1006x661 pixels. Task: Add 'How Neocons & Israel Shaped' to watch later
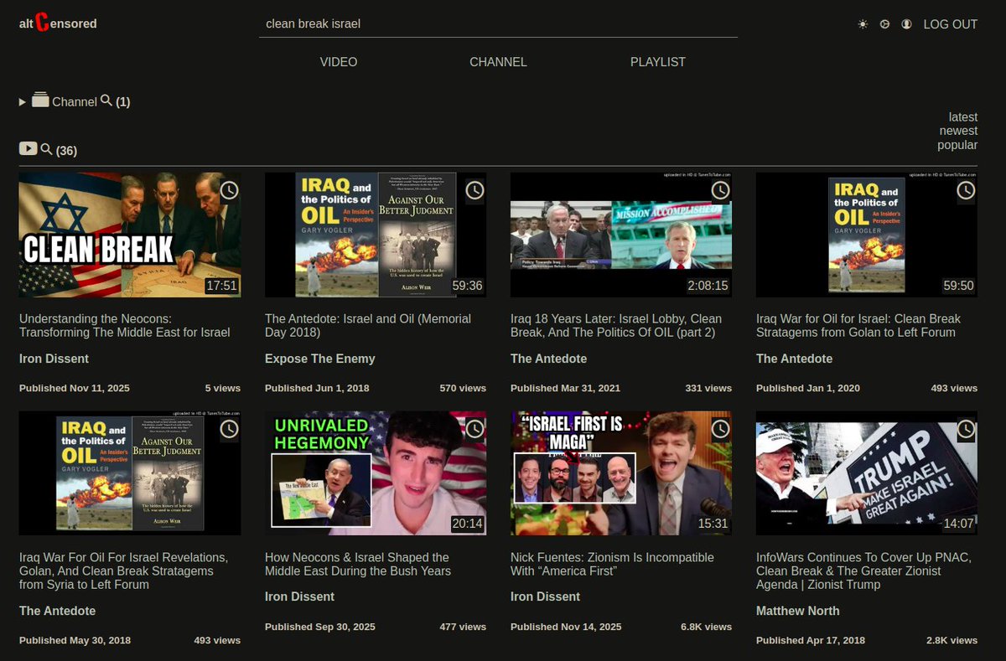point(474,429)
